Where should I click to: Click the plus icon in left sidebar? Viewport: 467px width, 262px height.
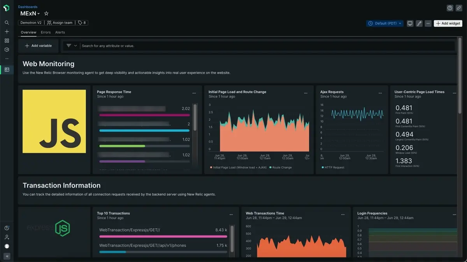[7, 32]
